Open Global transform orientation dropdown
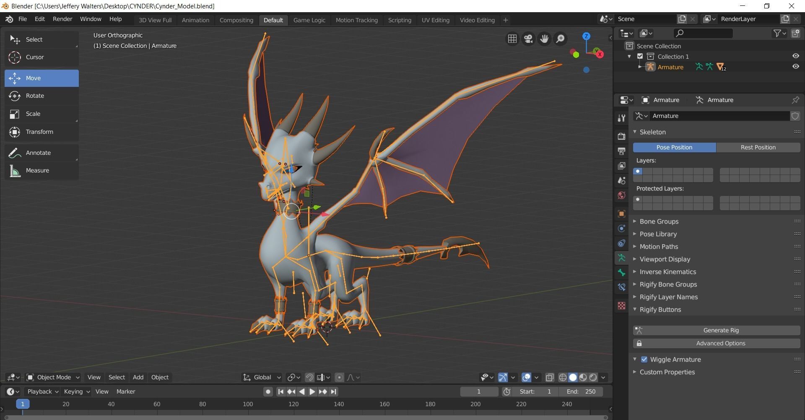Image resolution: width=805 pixels, height=420 pixels. [262, 377]
